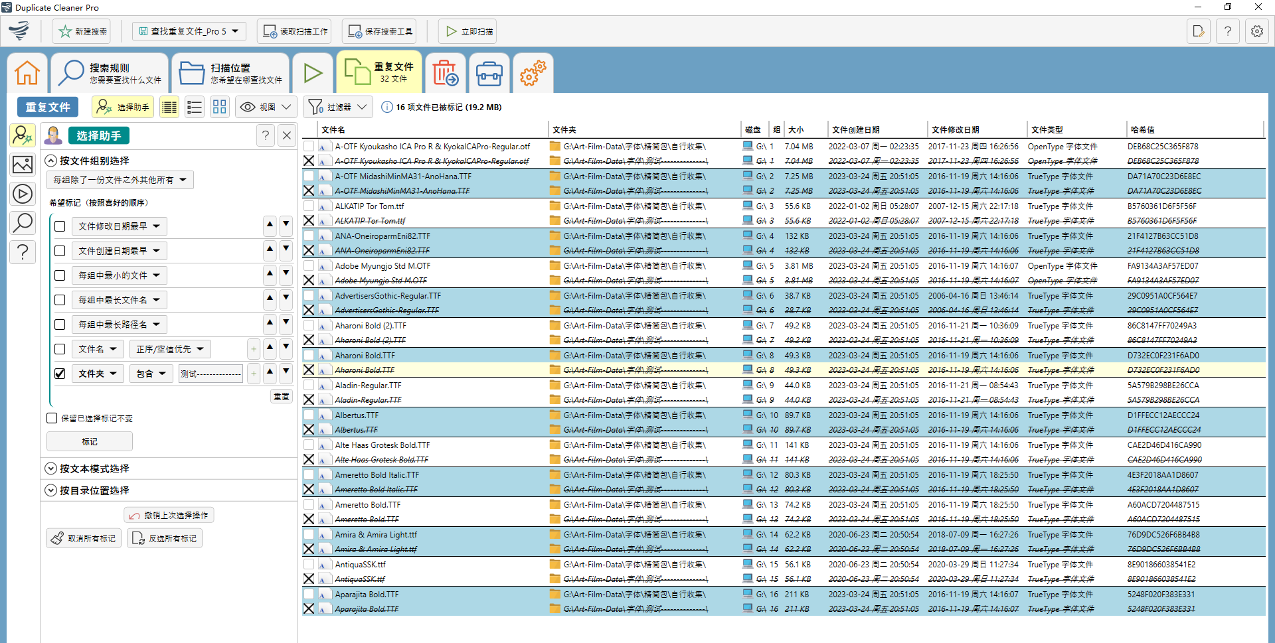Uncheck the 文件夹 rule checkbox
Viewport: 1275px width, 643px height.
click(x=60, y=374)
